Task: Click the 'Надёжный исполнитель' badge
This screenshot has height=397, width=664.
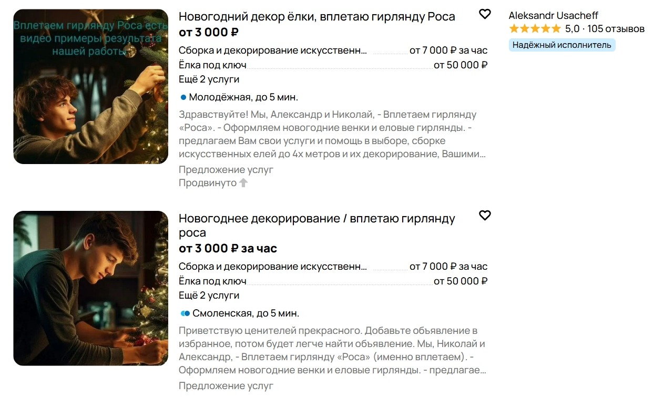Action: point(561,45)
